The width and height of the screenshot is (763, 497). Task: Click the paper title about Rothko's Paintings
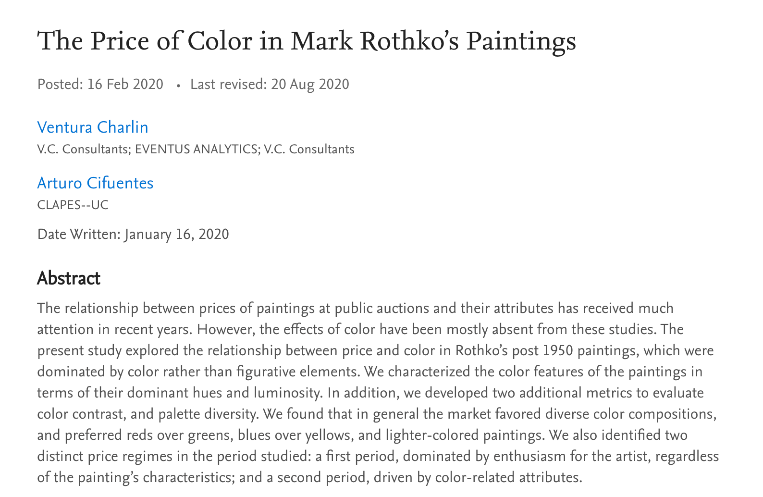coord(307,41)
